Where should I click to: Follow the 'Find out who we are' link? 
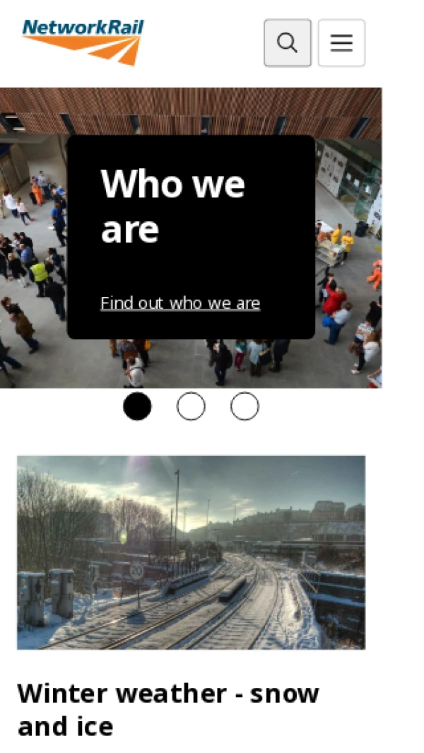pyautogui.click(x=180, y=303)
